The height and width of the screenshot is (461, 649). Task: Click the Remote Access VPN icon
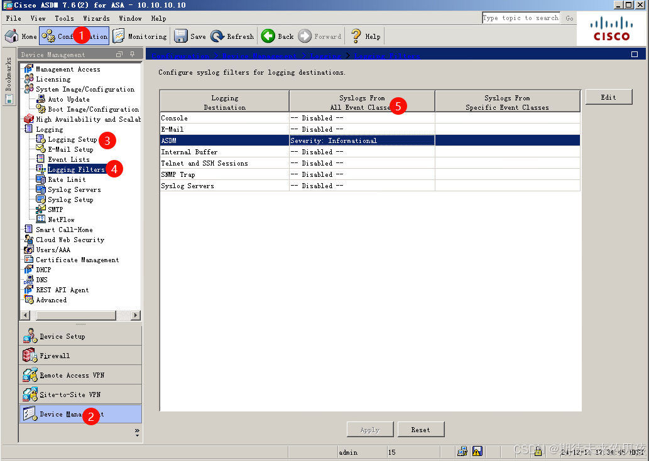click(x=30, y=374)
